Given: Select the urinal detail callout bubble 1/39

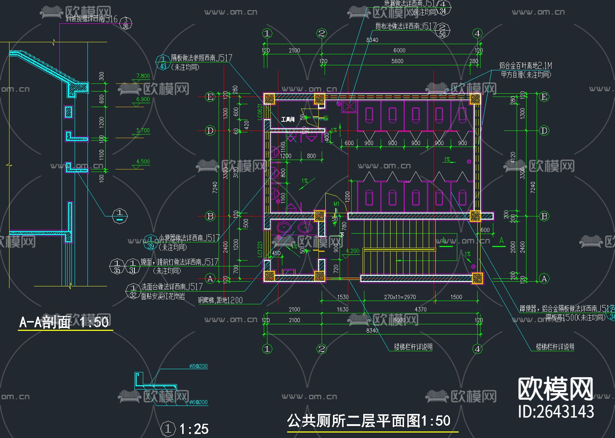Looking at the screenshot, I should [x=150, y=241].
